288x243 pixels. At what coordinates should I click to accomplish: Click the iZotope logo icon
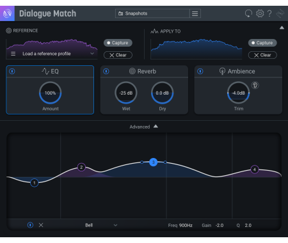[7, 13]
